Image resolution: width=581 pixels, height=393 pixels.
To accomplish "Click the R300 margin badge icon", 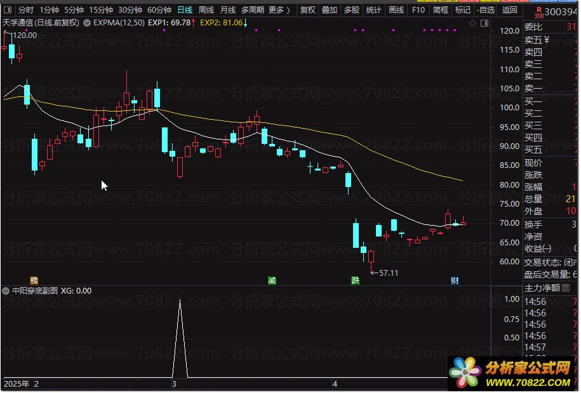I will (538, 13).
